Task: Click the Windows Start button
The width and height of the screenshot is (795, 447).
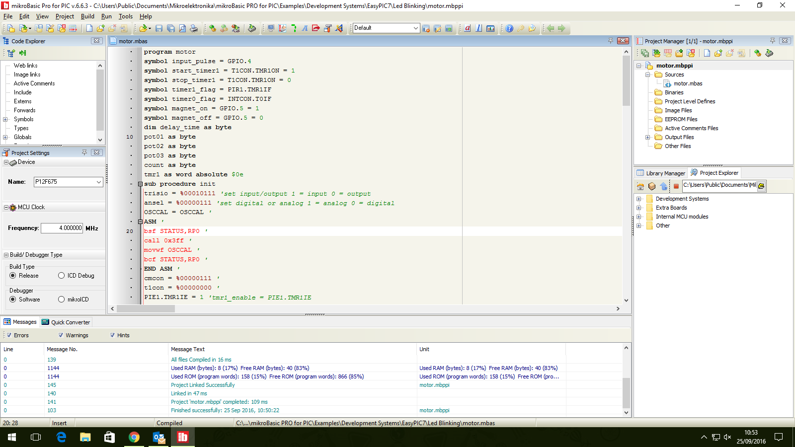Action: point(12,437)
